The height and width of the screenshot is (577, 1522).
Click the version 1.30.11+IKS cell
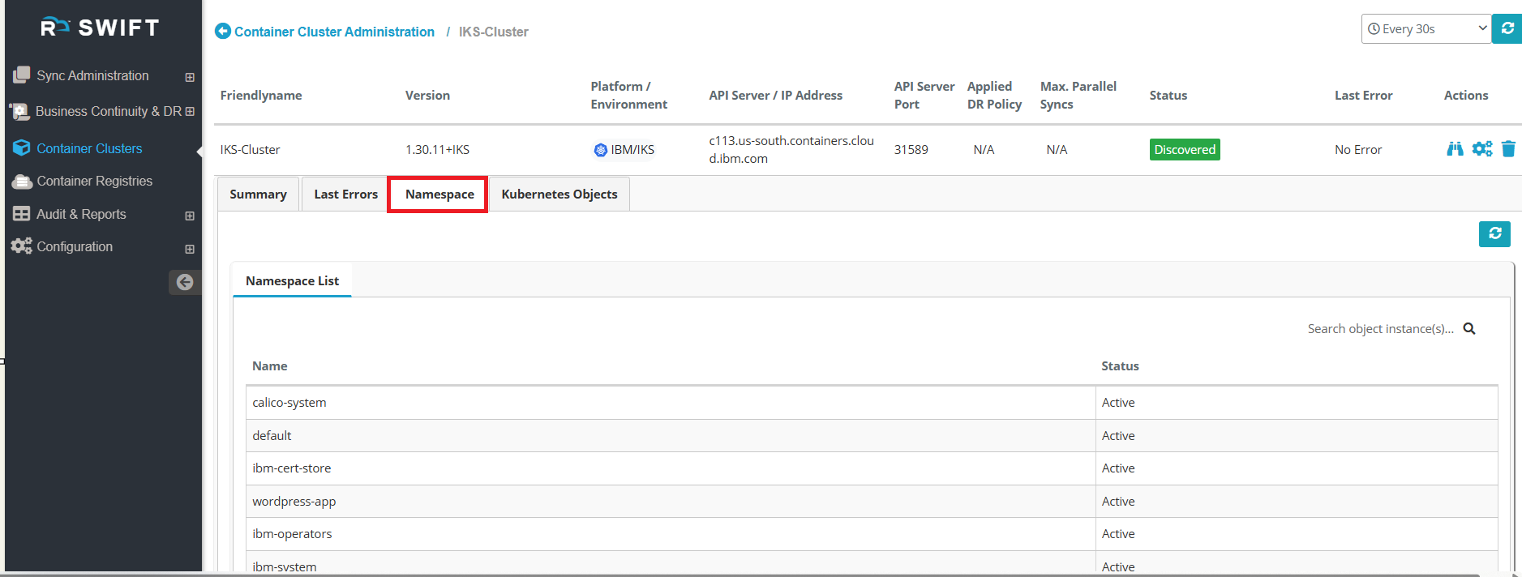point(437,150)
